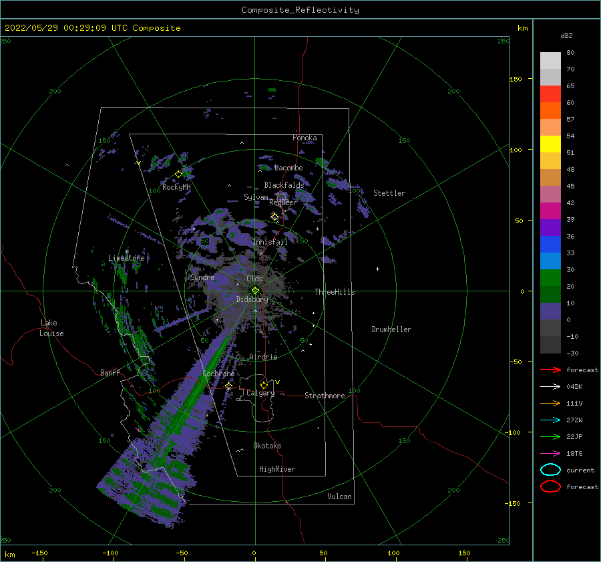Click the Composite_Reflectivity title

coord(300,10)
